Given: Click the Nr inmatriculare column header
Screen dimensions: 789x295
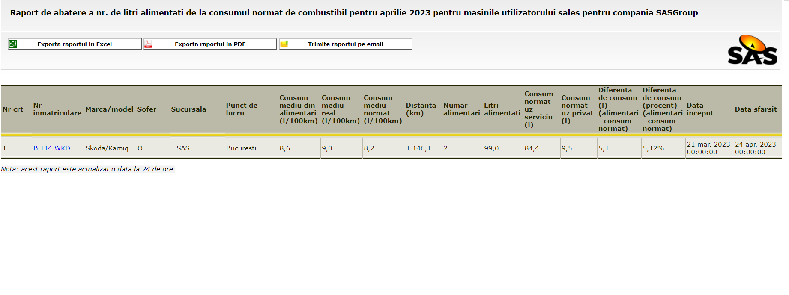Looking at the screenshot, I should [57, 109].
